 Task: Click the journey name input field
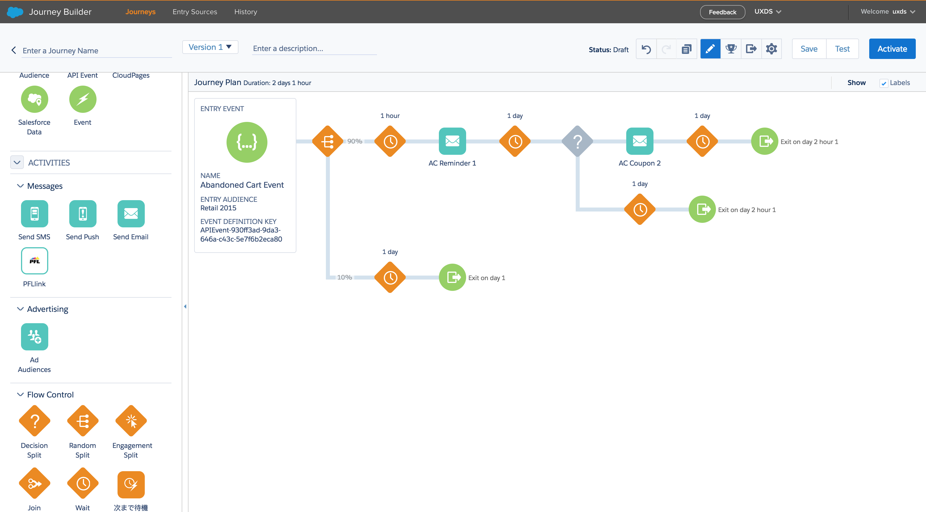(x=96, y=51)
